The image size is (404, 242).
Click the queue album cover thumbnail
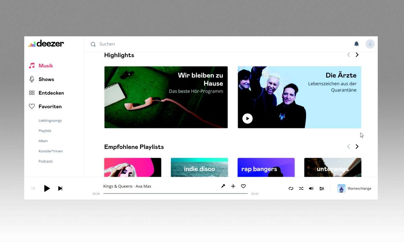pyautogui.click(x=341, y=189)
